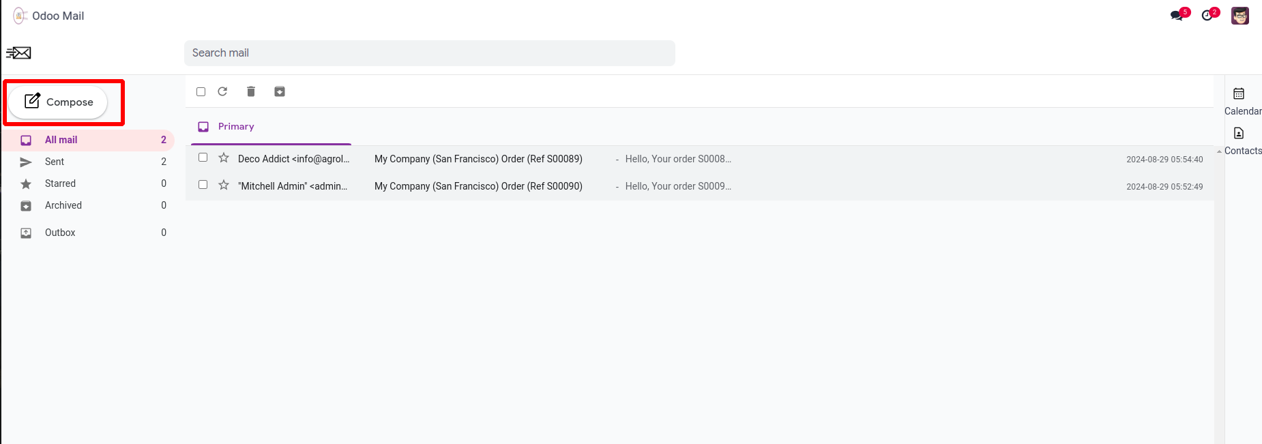Open the user avatar menu

click(x=1240, y=16)
